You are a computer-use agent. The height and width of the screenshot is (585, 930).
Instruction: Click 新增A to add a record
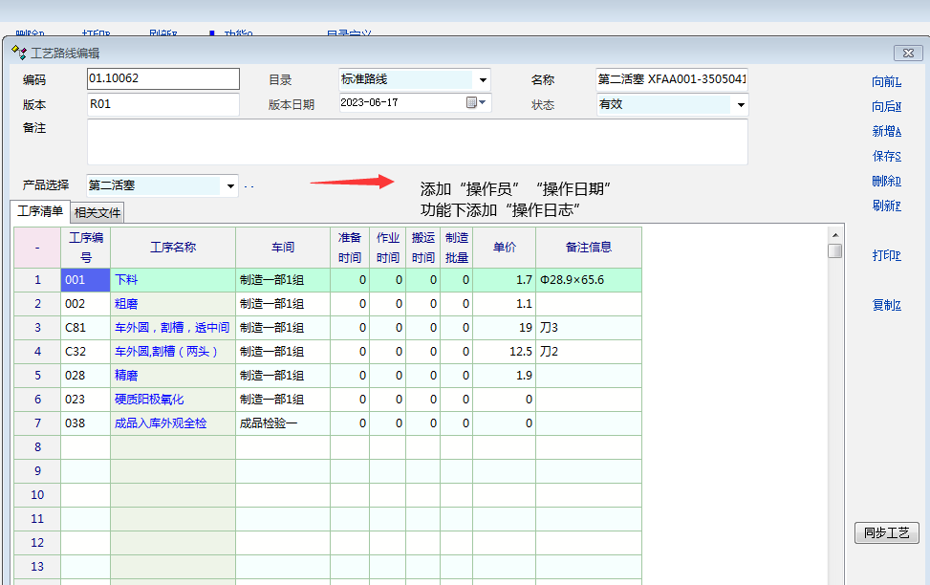(x=886, y=131)
